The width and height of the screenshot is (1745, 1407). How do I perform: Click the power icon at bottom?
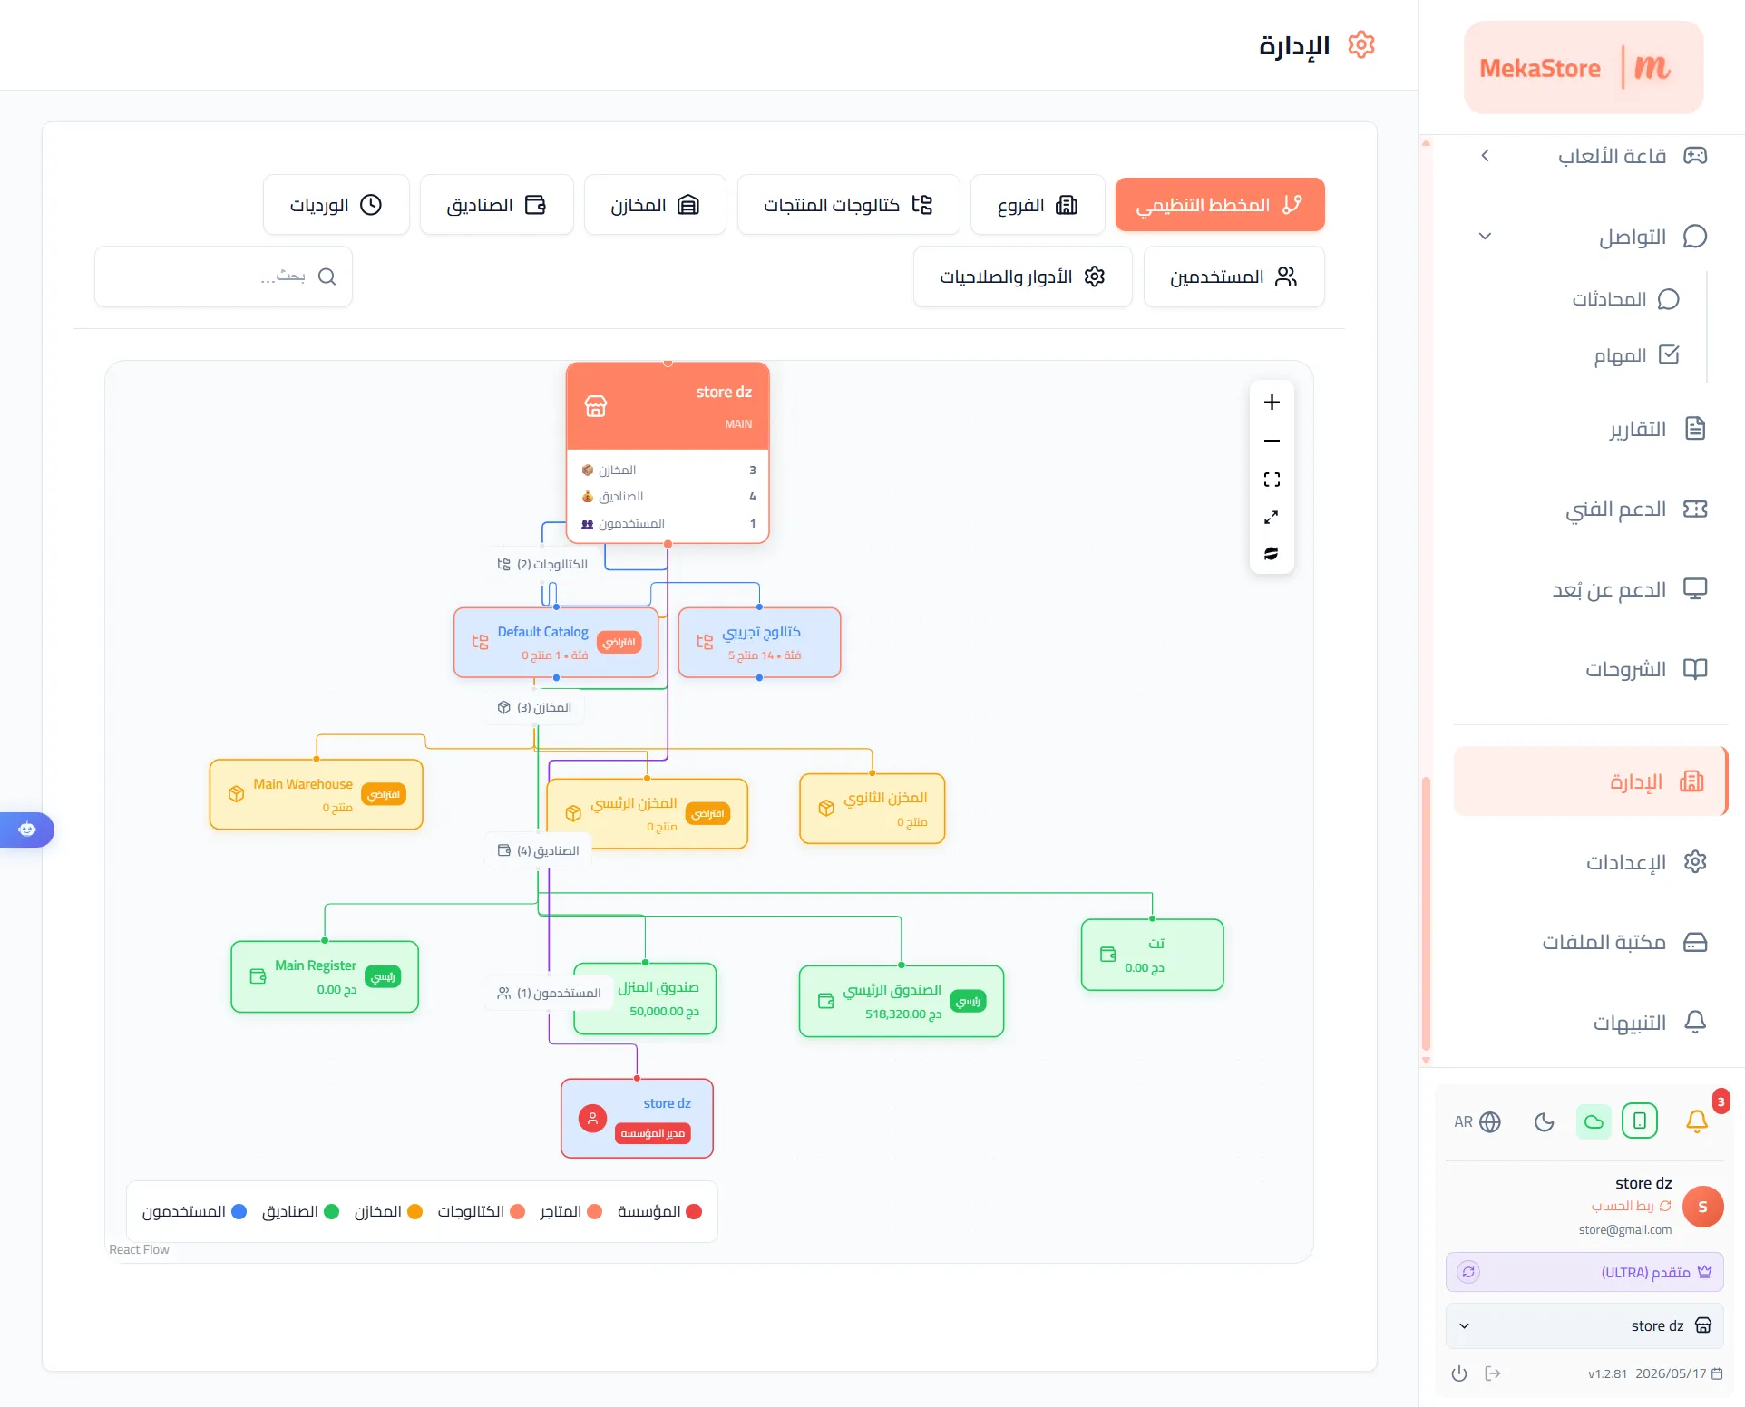coord(1459,1373)
